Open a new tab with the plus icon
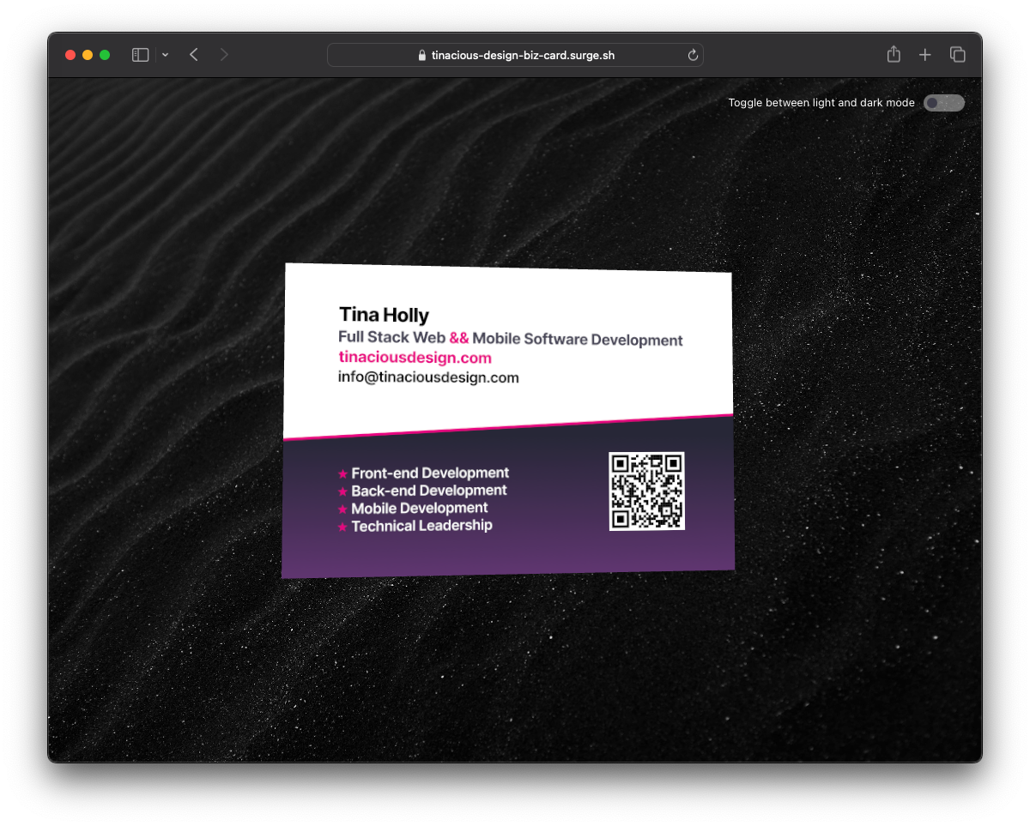This screenshot has width=1030, height=826. [x=924, y=55]
